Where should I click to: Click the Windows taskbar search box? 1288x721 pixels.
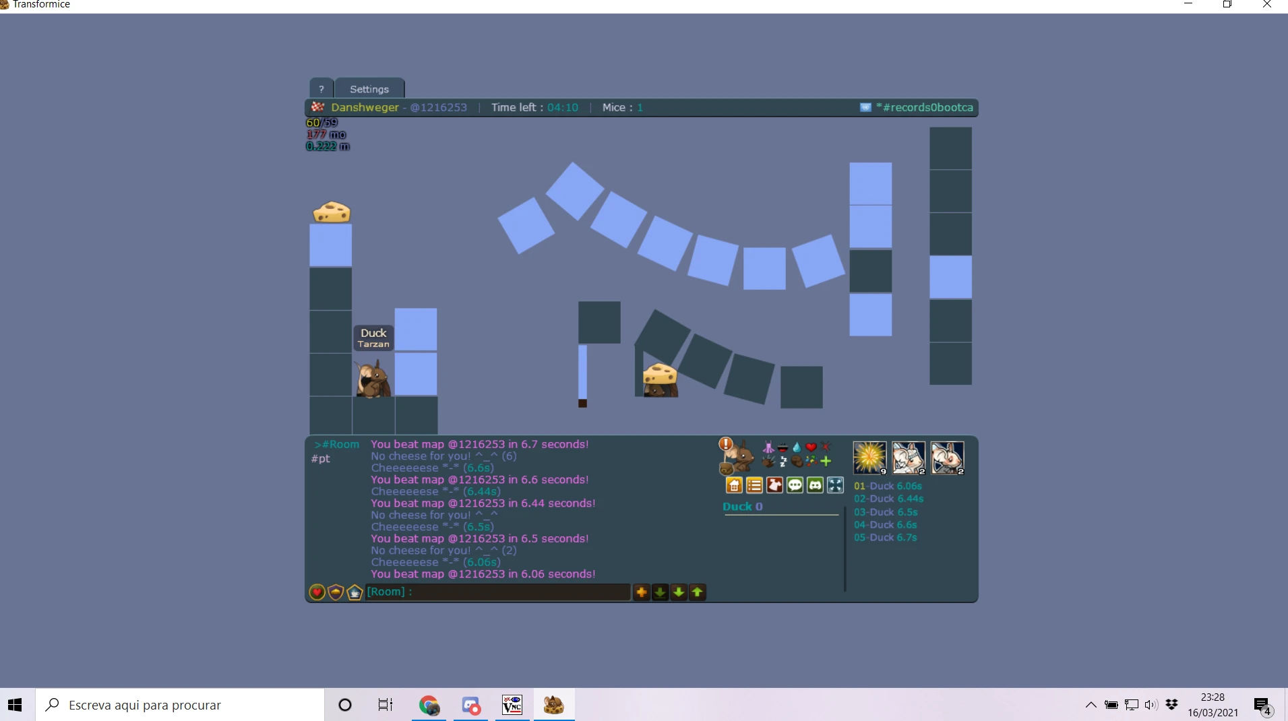(180, 705)
